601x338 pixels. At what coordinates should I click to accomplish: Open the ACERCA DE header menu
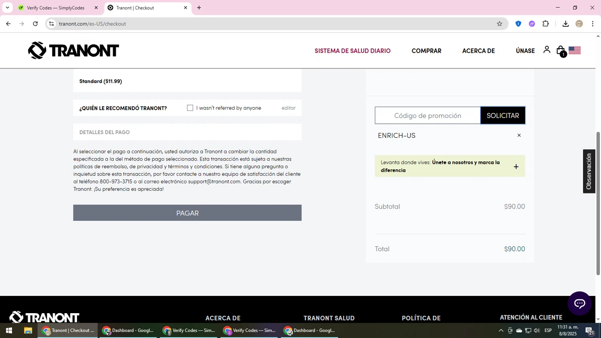point(478,51)
